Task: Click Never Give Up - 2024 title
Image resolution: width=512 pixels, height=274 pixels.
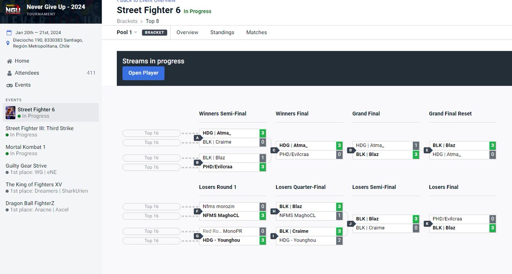Action: click(56, 7)
